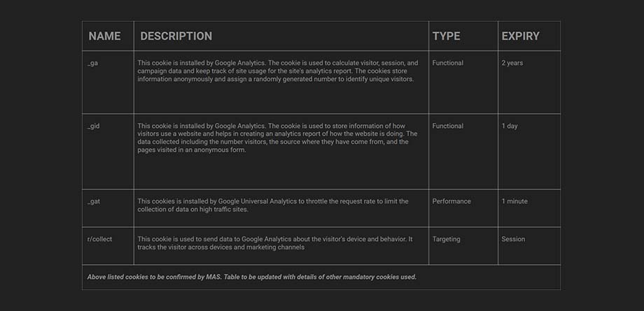Screen dimensions: 644x311
Task: Click the r/collect cookie description text
Action: point(274,243)
